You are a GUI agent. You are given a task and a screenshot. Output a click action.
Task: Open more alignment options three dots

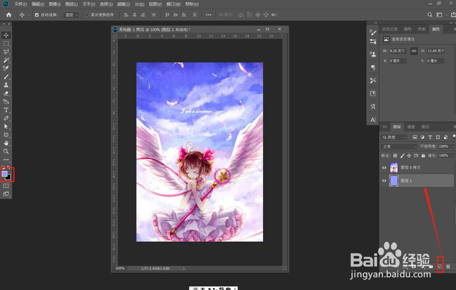point(209,15)
